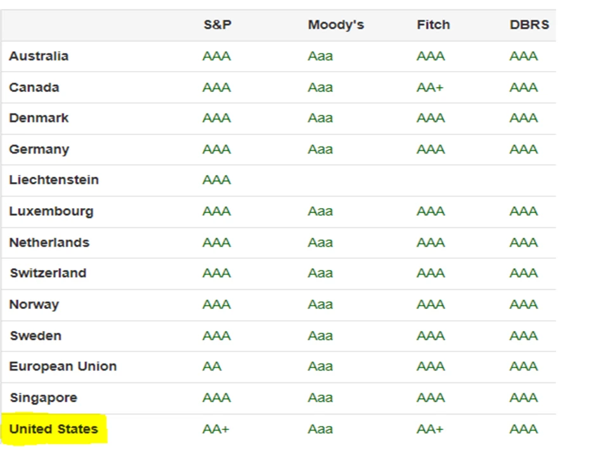Select the Singapore country name
This screenshot has height=451, width=596.
click(44, 398)
